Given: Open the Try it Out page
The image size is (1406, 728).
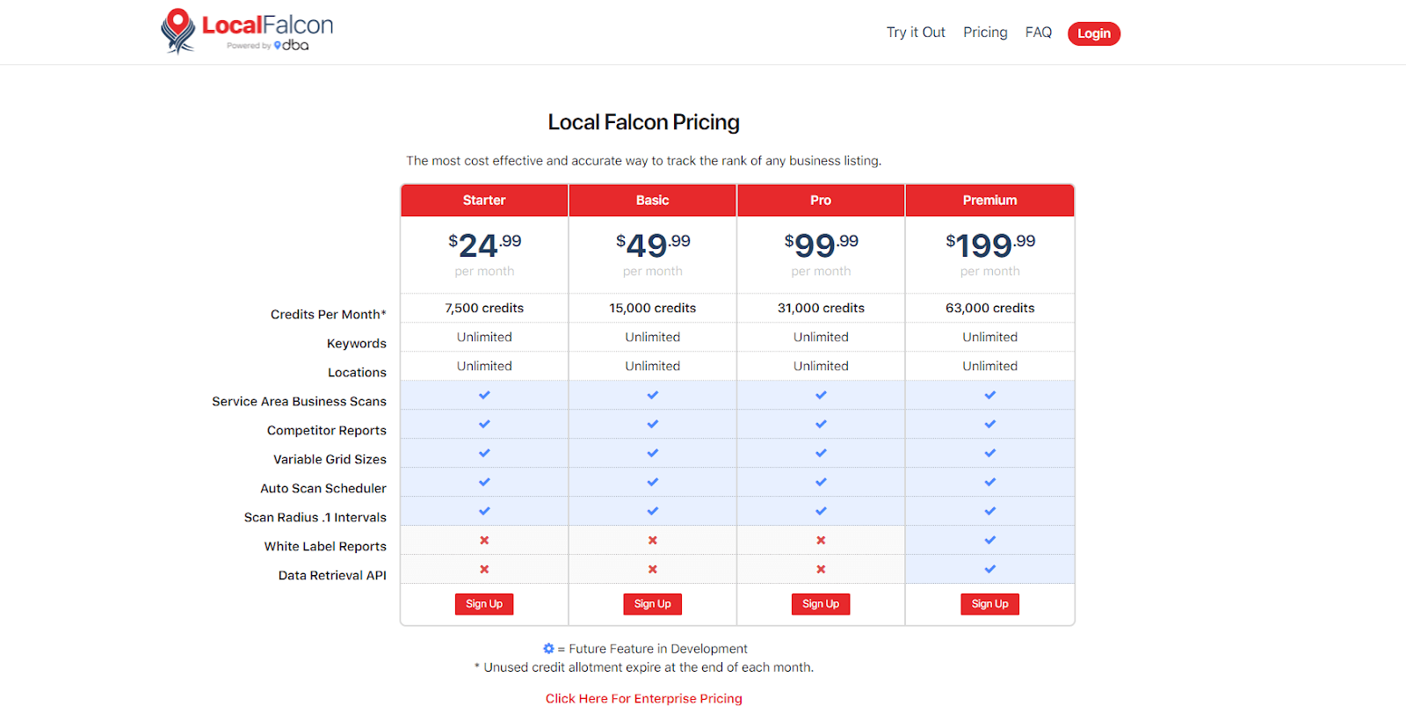Looking at the screenshot, I should point(915,33).
